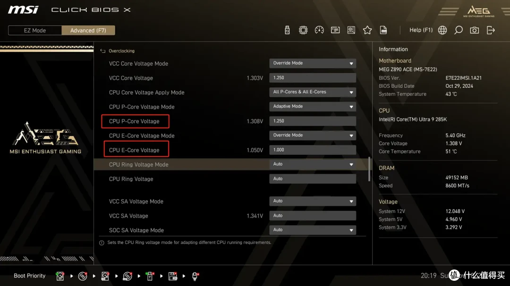The height and width of the screenshot is (286, 510).
Task: Select network boot device icon
Action: tap(195, 276)
